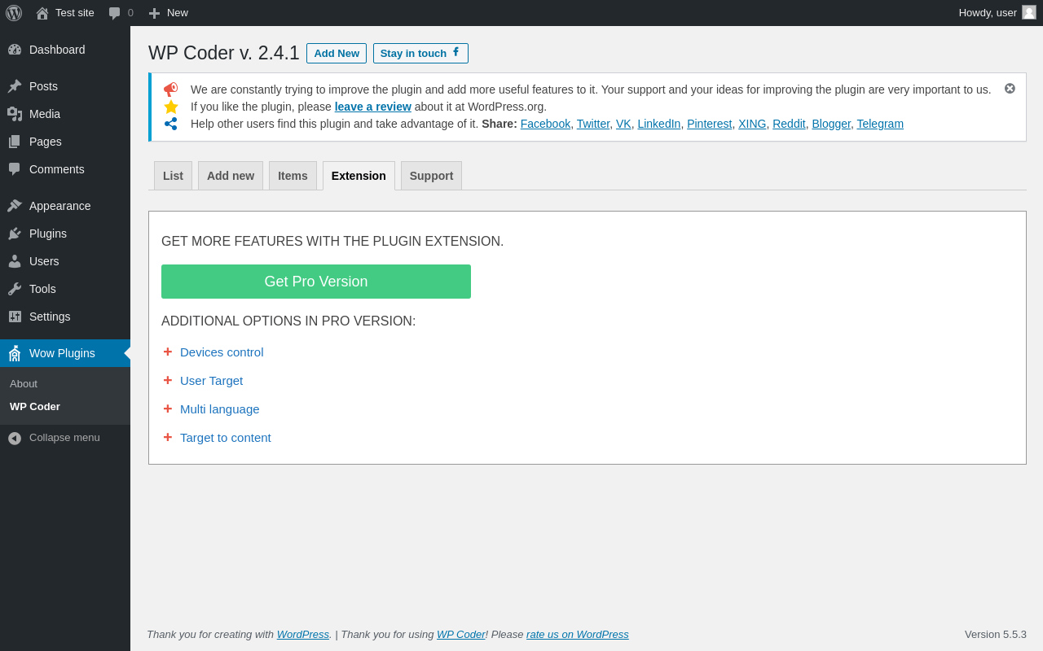1043x651 pixels.
Task: Expand the Multi language plus icon
Action: click(168, 409)
